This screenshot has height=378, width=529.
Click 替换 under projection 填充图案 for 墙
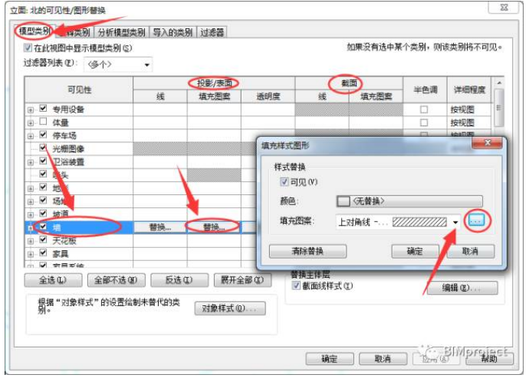click(x=214, y=227)
